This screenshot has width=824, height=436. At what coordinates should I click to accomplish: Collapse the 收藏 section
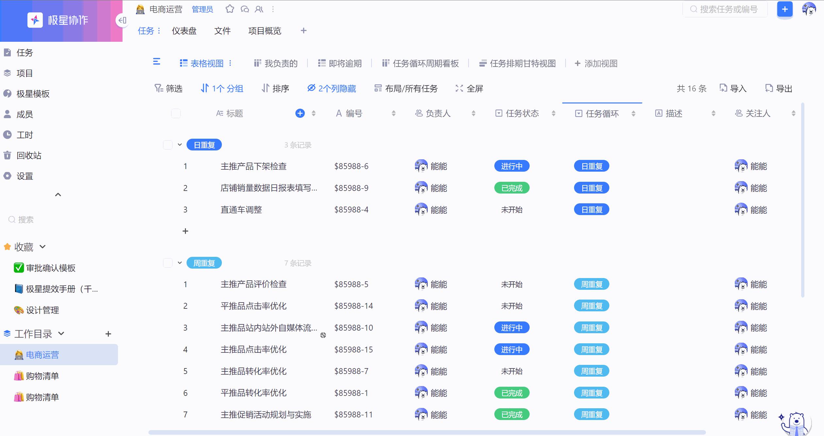tap(43, 247)
